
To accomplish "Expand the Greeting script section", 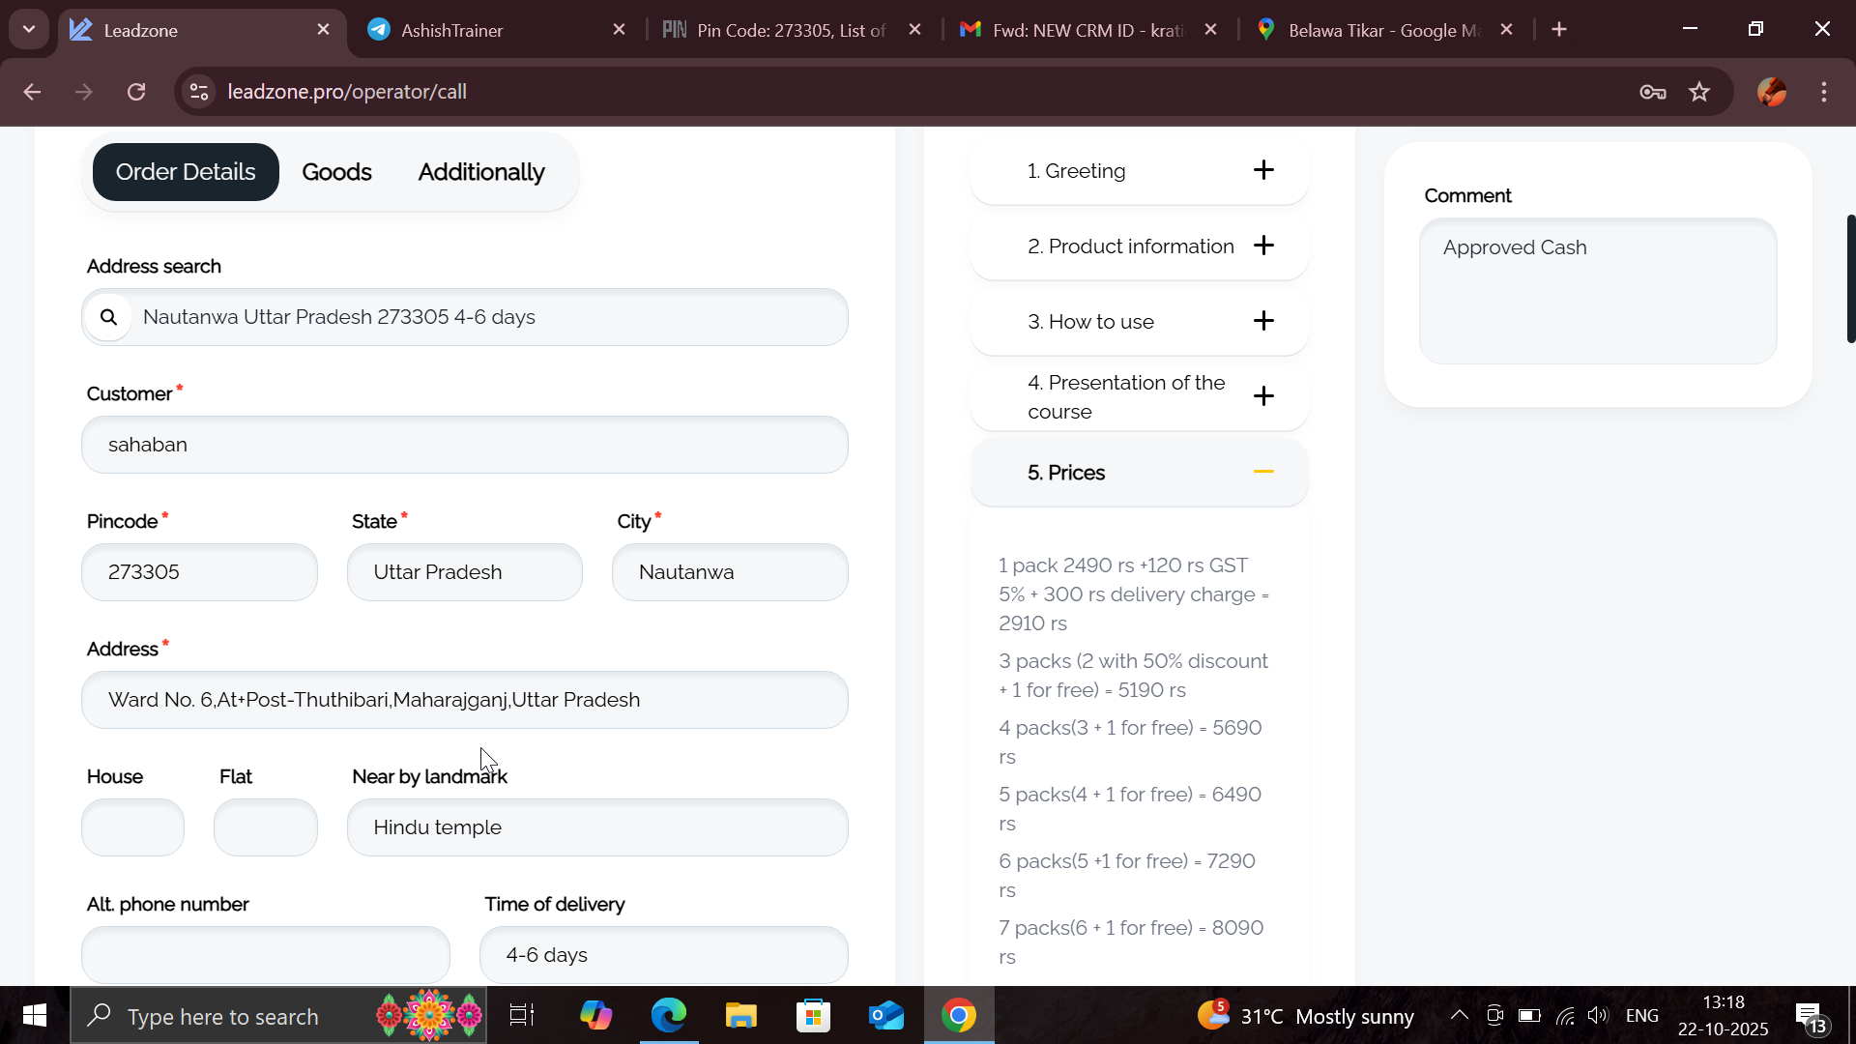I will point(1262,171).
